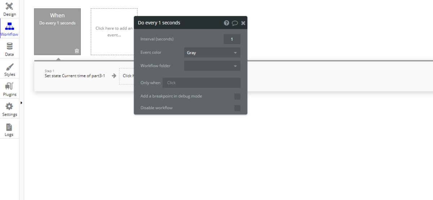
Task: Enable Add a breakpoint in debug mode
Action: (x=237, y=96)
